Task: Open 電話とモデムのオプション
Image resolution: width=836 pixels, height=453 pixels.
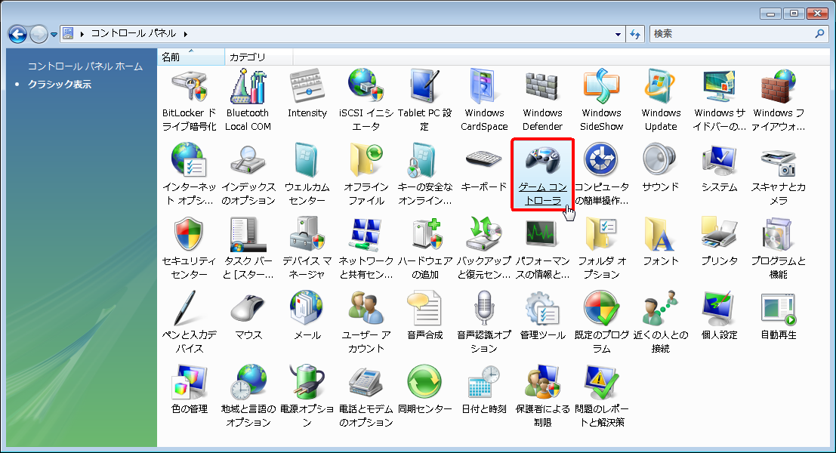Action: pos(366,396)
